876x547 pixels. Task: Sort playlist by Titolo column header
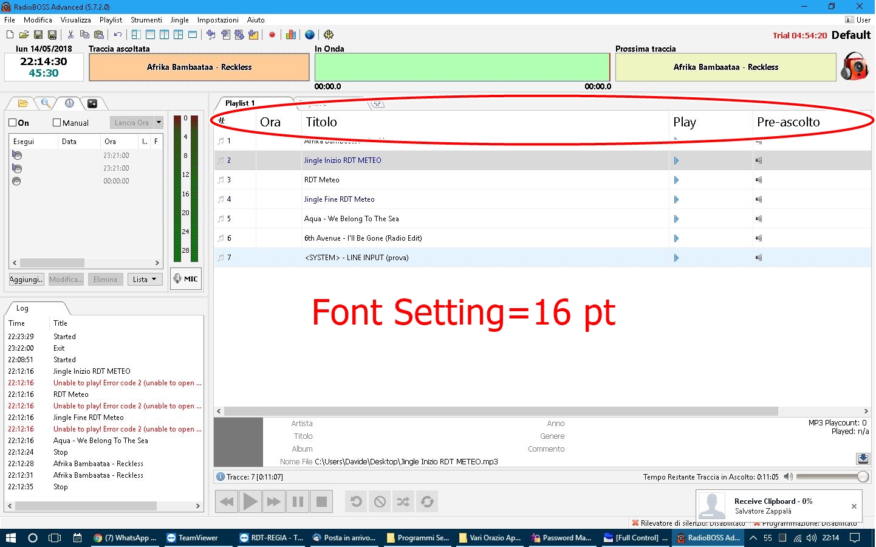(485, 122)
